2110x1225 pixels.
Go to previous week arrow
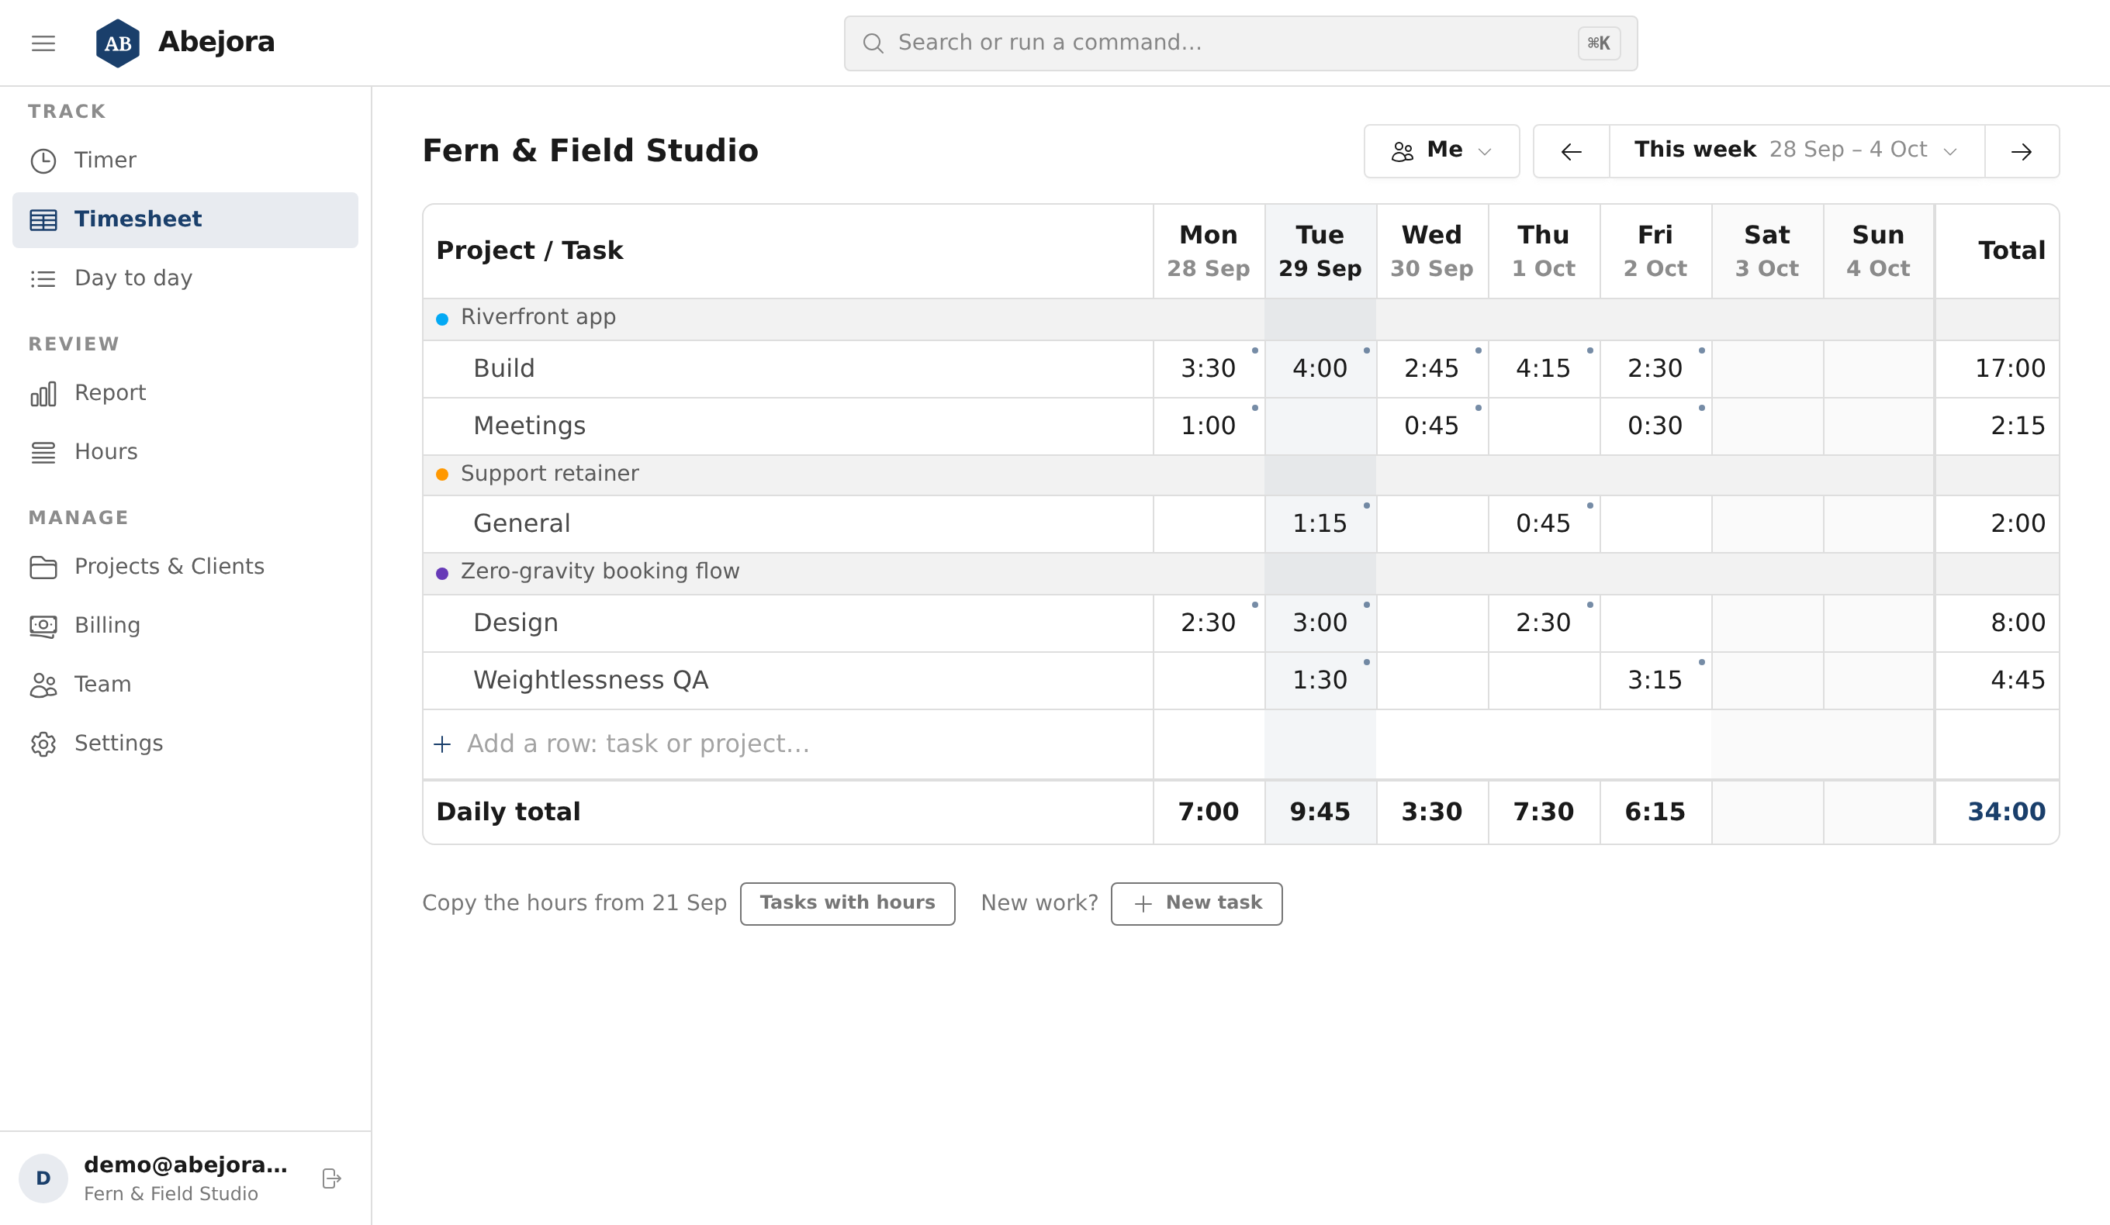click(x=1571, y=151)
